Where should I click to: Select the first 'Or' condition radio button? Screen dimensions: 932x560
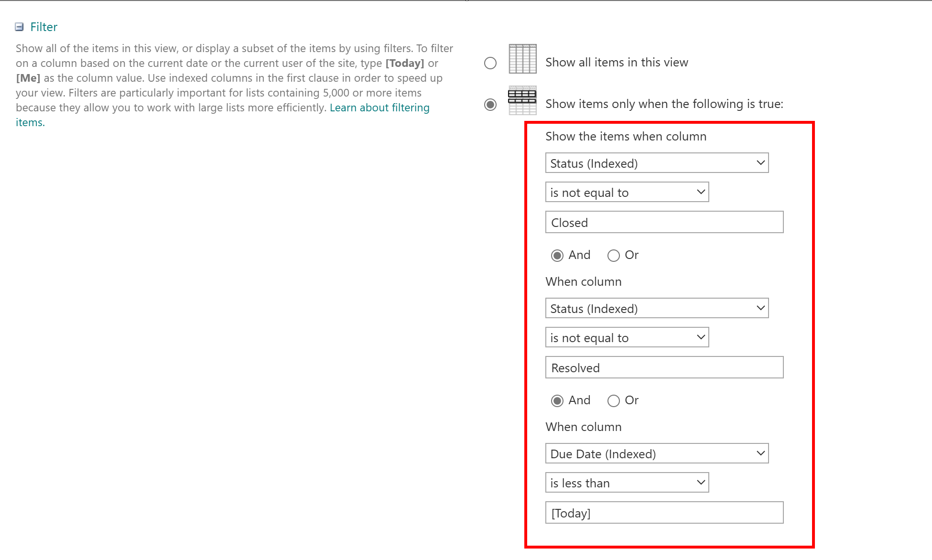tap(612, 255)
